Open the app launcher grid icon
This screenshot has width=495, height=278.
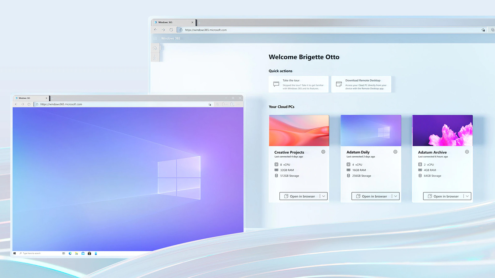[155, 38]
